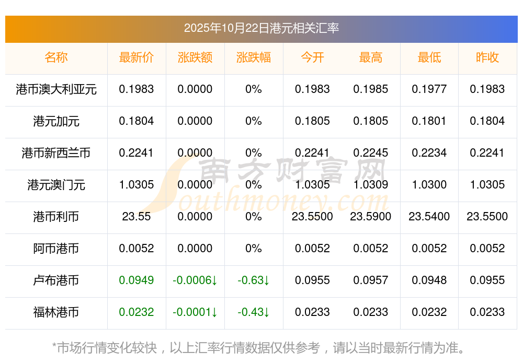Image resolution: width=523 pixels, height=364 pixels.
Task: Click the 最新价 column header
Action: [x=137, y=57]
